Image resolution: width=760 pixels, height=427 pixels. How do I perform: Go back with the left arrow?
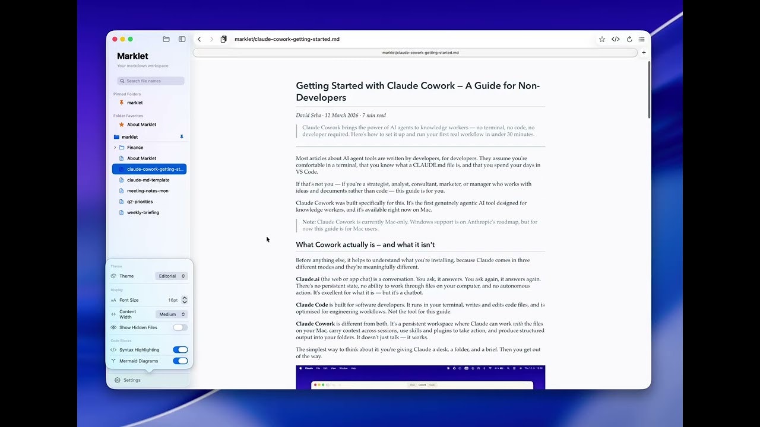click(x=199, y=39)
